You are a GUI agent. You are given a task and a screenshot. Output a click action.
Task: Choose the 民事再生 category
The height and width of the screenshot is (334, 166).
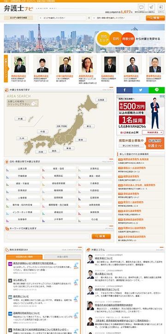[x=95, y=169]
